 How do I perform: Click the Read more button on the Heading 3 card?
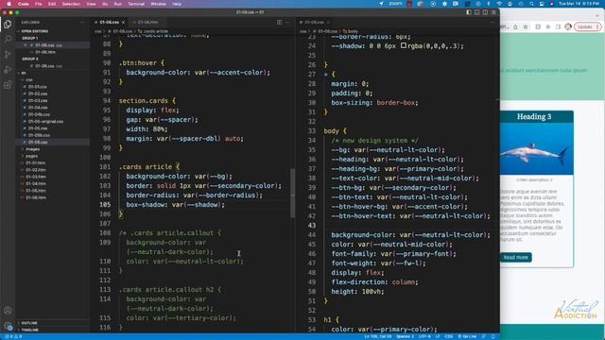pos(515,258)
